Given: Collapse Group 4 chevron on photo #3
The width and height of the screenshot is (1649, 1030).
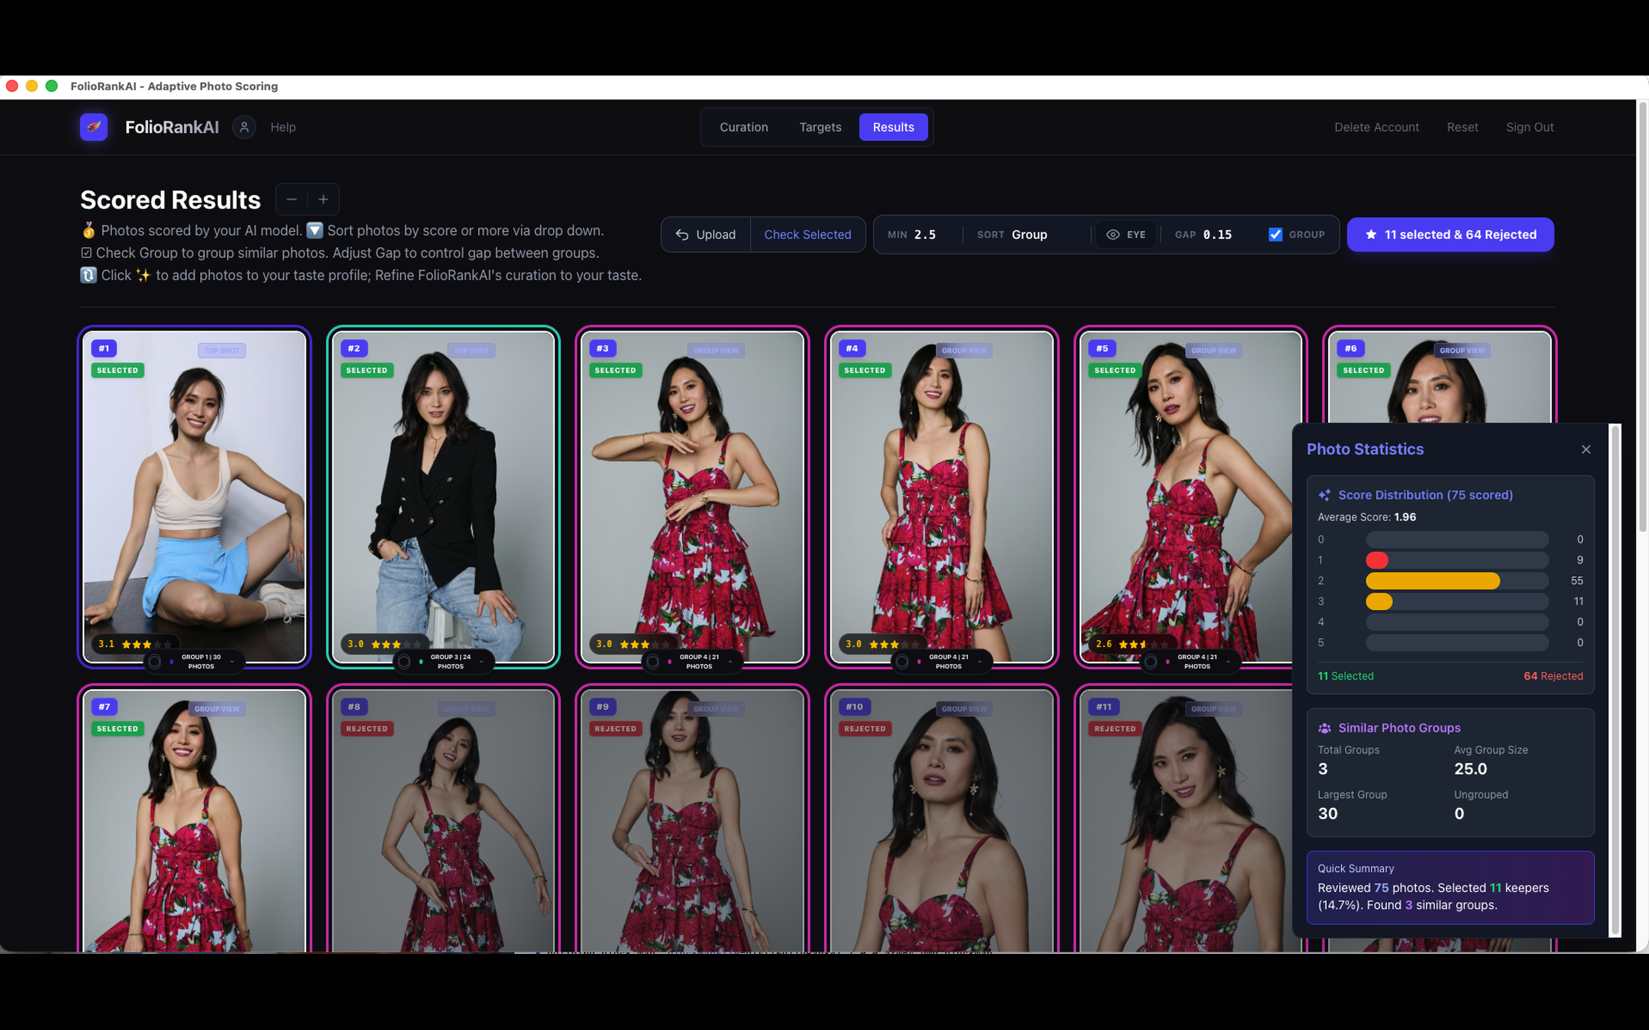Looking at the screenshot, I should click(731, 661).
